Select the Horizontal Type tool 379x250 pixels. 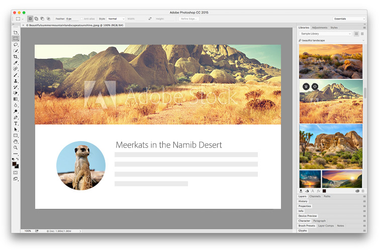16,123
